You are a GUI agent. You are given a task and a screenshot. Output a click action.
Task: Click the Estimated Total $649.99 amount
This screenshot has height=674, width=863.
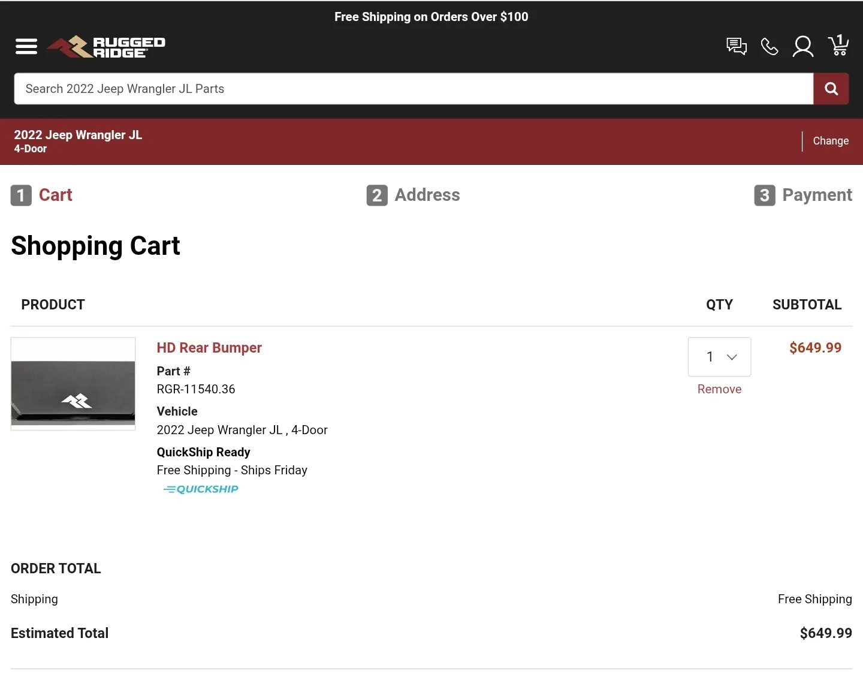coord(826,633)
